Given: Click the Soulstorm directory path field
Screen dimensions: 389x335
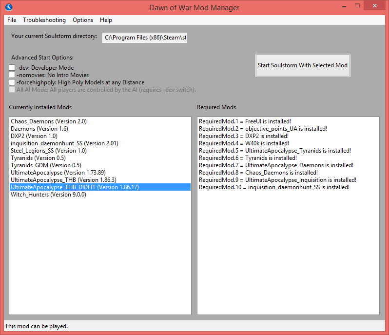Looking at the screenshot, I should (x=145, y=38).
